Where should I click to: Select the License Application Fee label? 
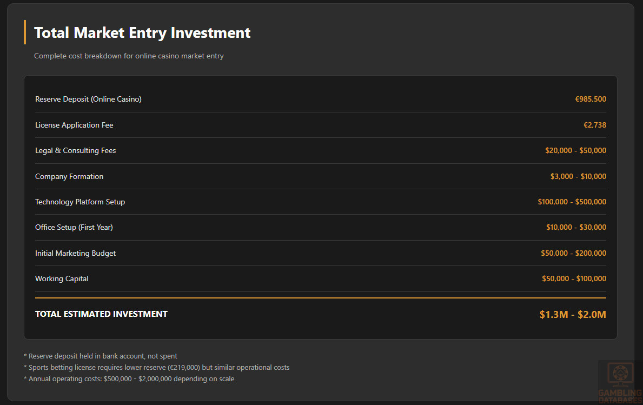point(74,125)
